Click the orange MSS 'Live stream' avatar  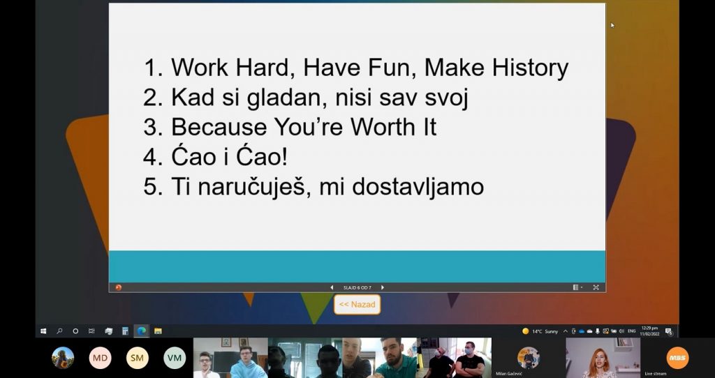677,358
